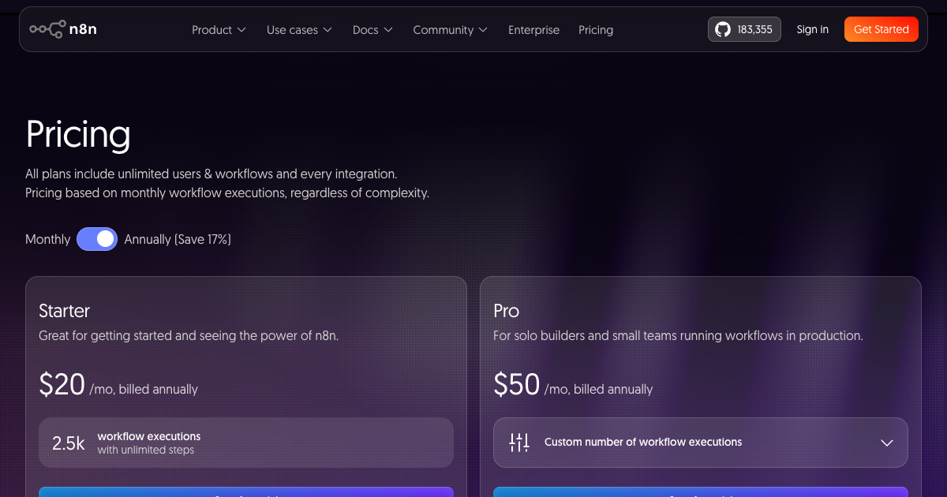Open the Product dropdown menu
This screenshot has height=497, width=947.
coord(218,30)
